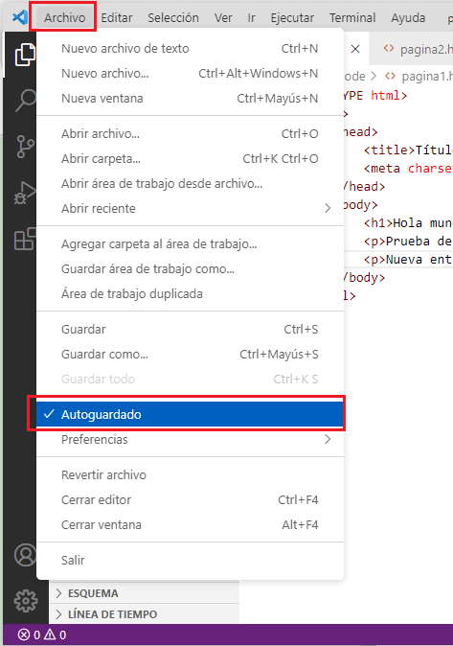Open the Manage gear icon

[x=26, y=601]
